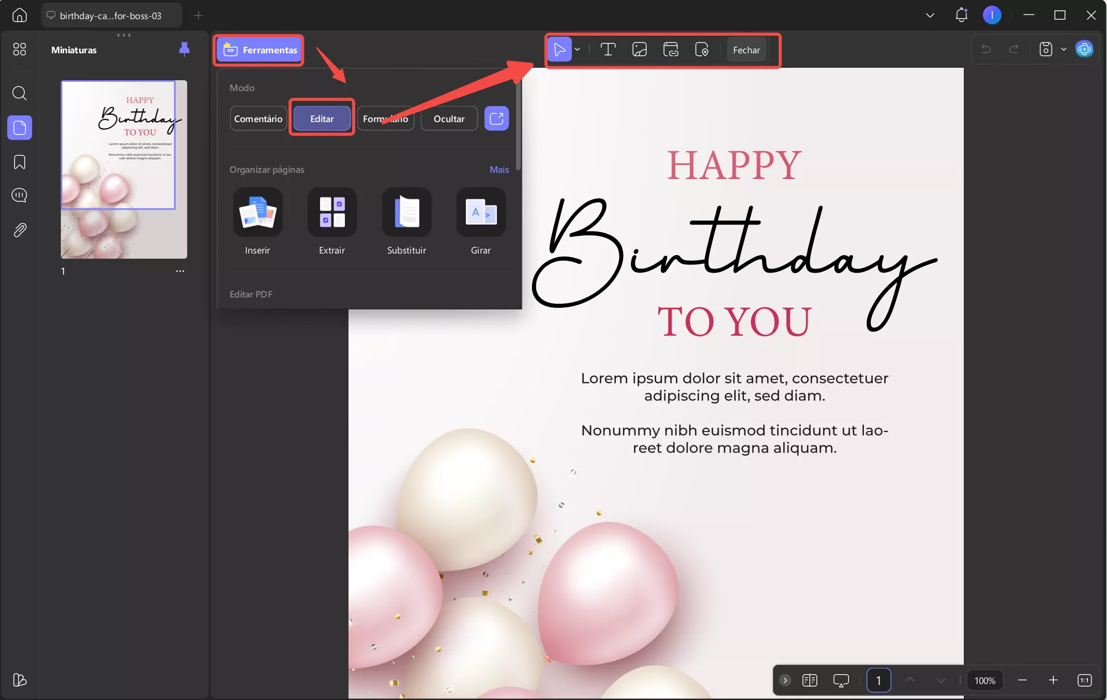Open the page layout view icon
This screenshot has height=700, width=1107.
(x=810, y=680)
